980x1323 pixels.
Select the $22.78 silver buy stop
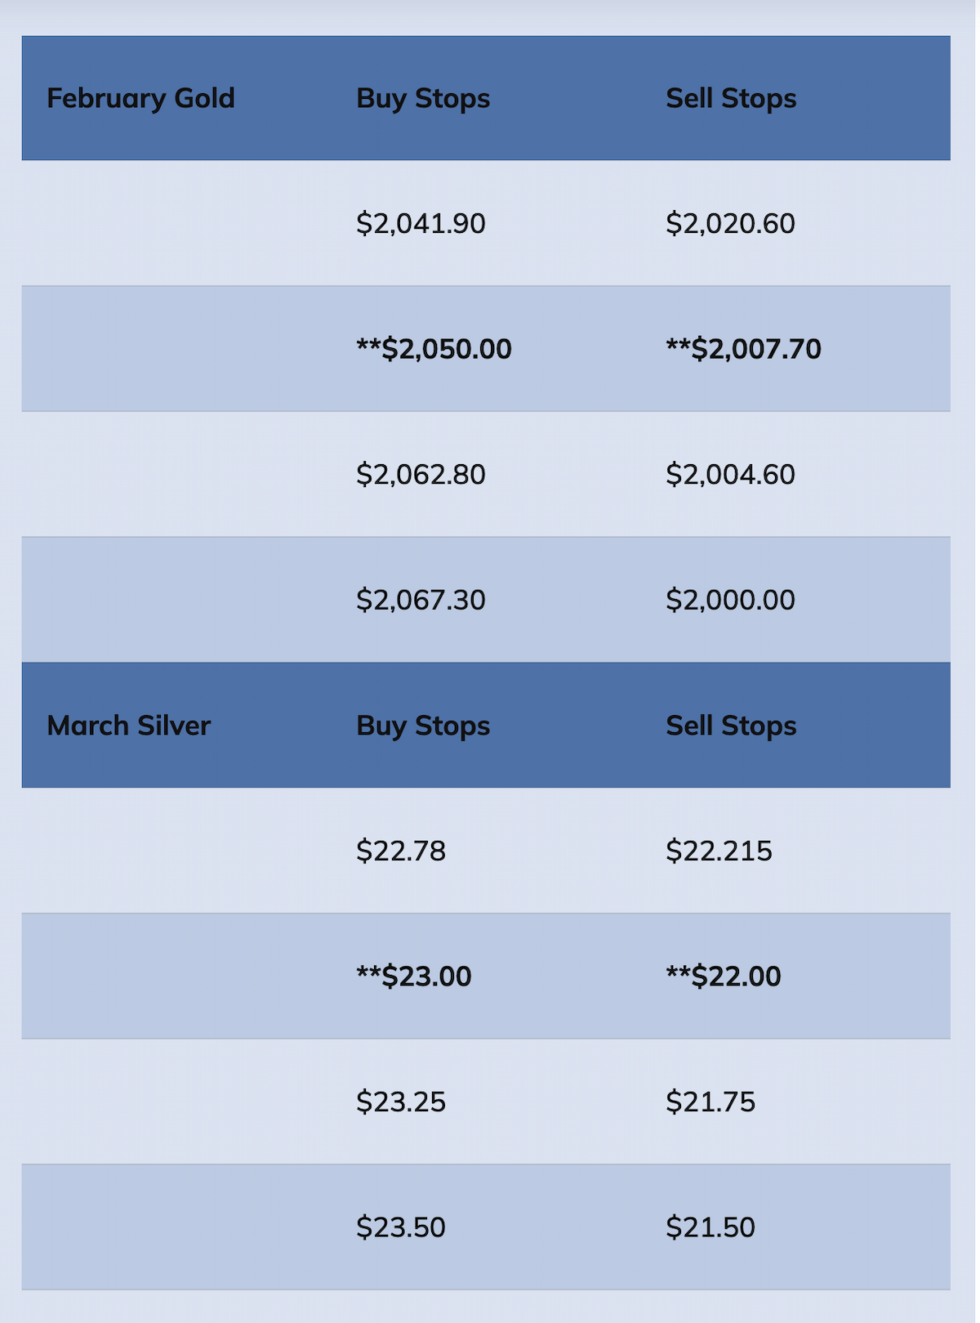tap(401, 851)
